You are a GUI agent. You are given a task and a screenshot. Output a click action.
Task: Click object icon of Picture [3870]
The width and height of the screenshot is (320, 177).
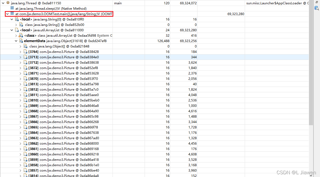(25, 79)
